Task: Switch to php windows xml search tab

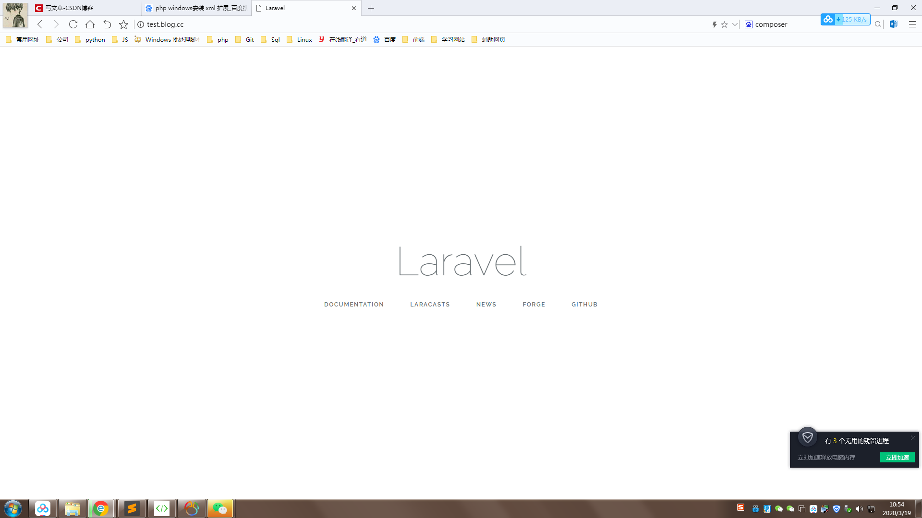Action: coord(197,8)
